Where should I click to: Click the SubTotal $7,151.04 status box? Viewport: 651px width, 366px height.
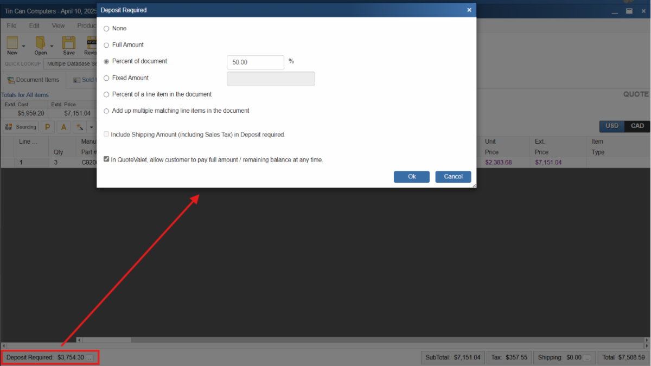pyautogui.click(x=454, y=358)
